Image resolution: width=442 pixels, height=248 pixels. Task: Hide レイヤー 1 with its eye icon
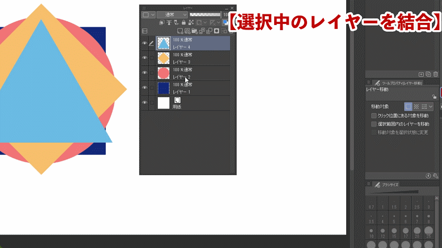(x=144, y=87)
